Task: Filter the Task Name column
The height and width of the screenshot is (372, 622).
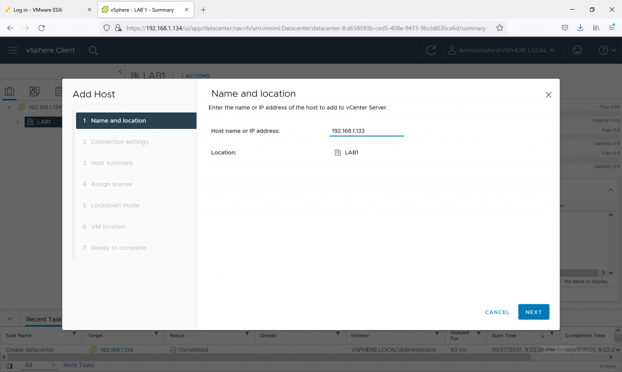Action: click(74, 334)
